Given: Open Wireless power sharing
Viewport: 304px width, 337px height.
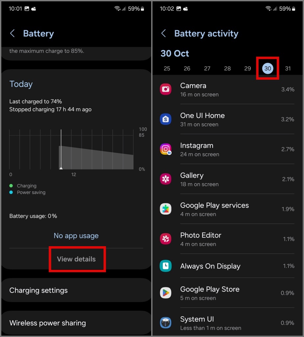Looking at the screenshot, I should click(x=76, y=323).
